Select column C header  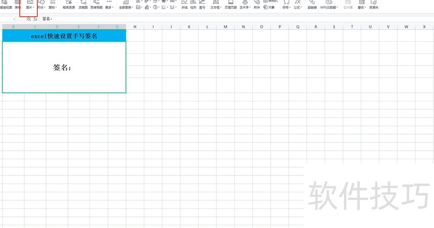[x=35, y=27]
